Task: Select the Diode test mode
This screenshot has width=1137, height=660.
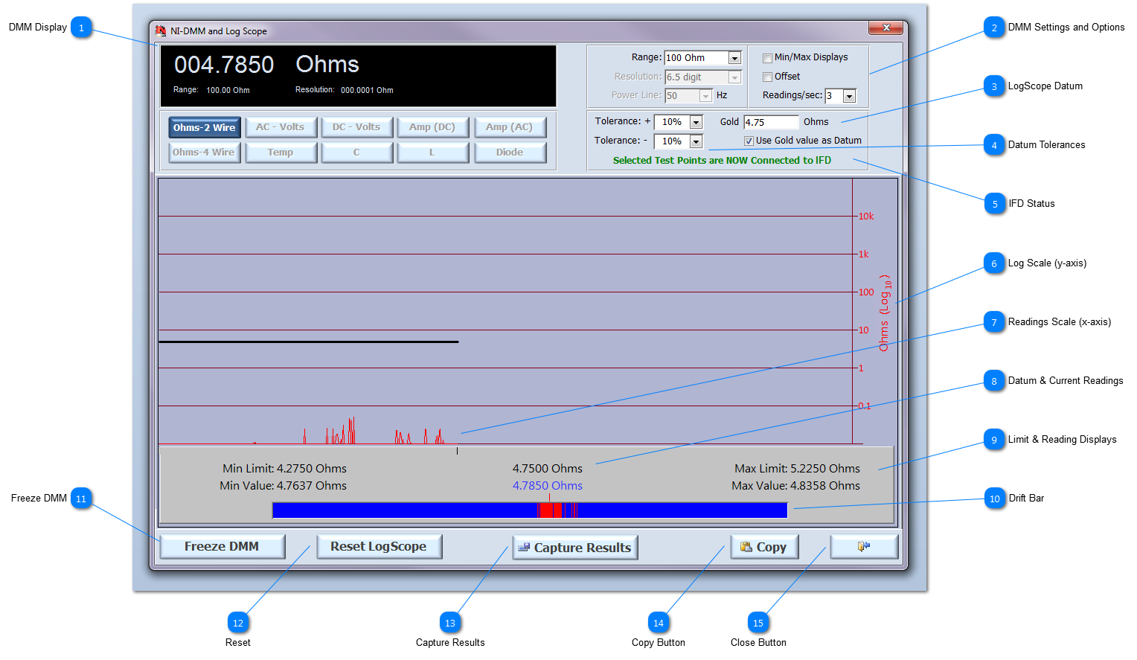Action: click(x=510, y=152)
